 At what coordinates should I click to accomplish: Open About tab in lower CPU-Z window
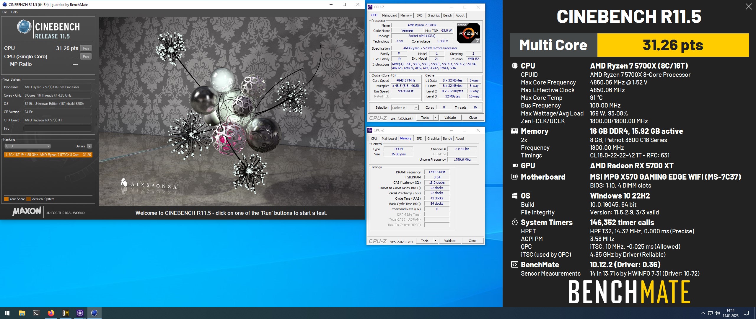460,139
